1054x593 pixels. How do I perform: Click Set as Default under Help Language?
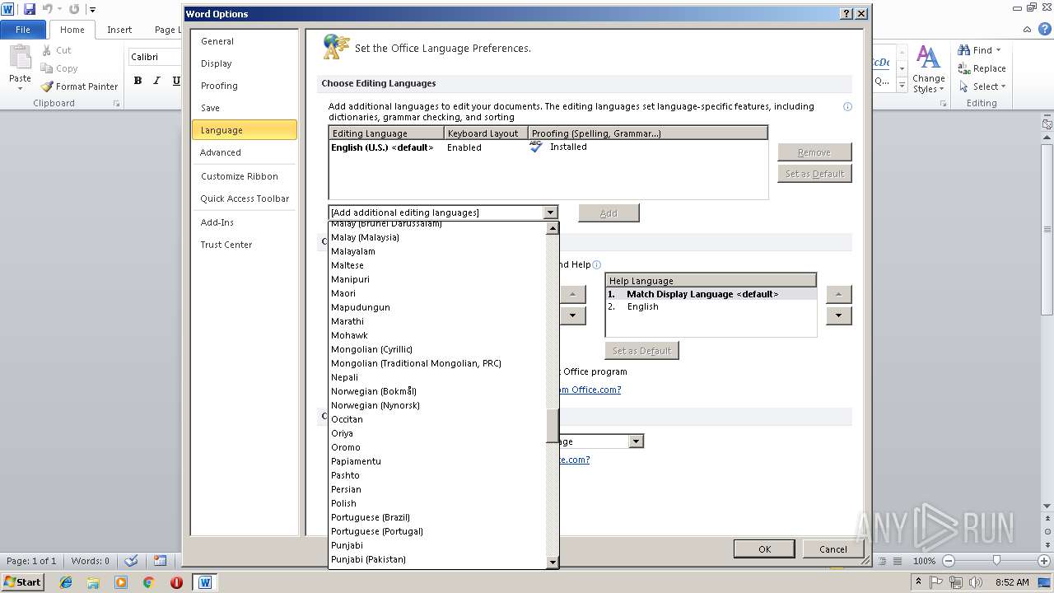[642, 351]
